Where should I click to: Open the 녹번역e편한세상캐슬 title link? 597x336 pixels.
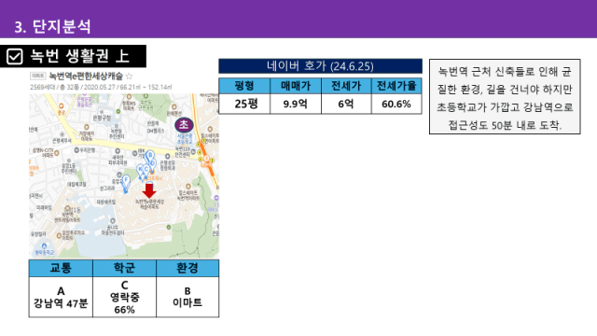86,76
